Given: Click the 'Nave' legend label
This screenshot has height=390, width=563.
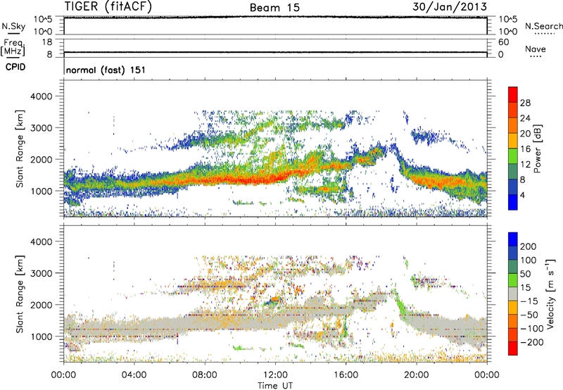Looking at the screenshot, I should point(536,49).
